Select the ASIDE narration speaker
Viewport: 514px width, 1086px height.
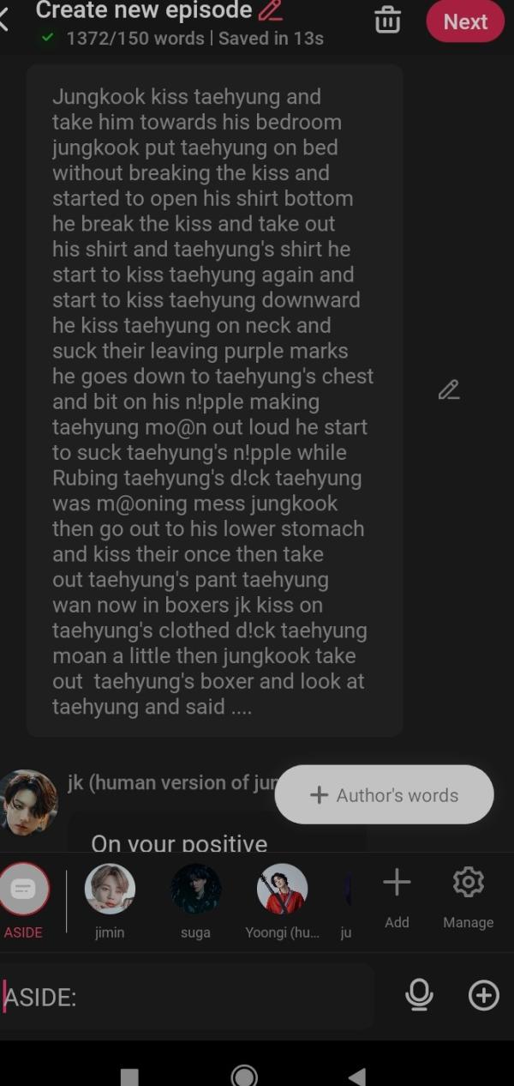[24, 900]
